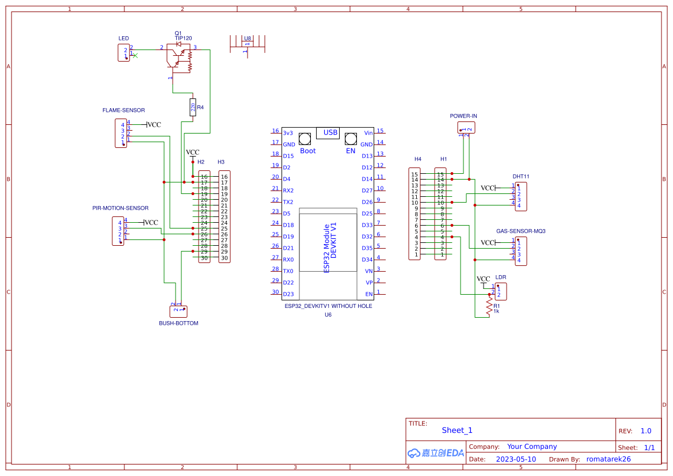
Task: Select the FLAME-SENSOR connector symbol
Action: coord(121,134)
